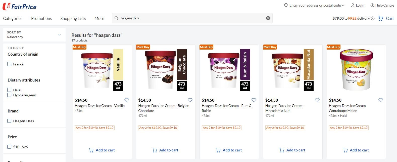The height and width of the screenshot is (162, 397).
Task: Check the France country filter
Action: click(x=10, y=64)
